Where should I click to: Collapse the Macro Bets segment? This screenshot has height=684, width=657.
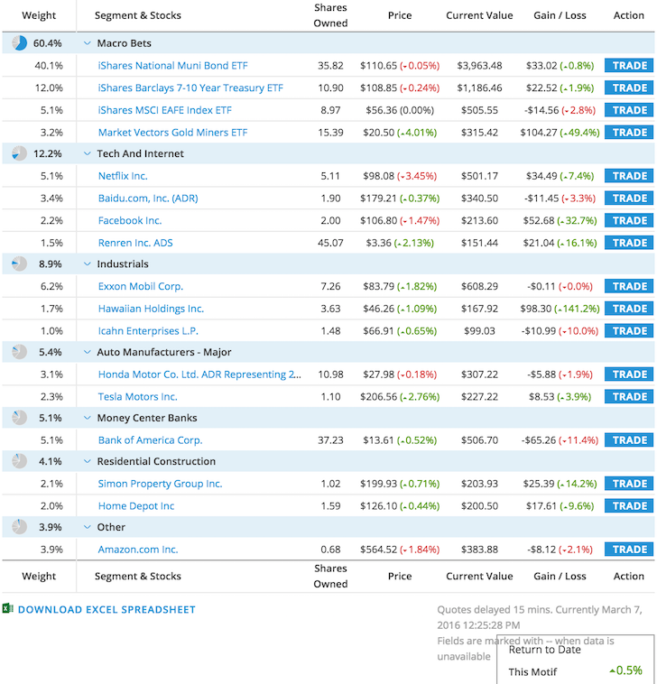(x=88, y=43)
